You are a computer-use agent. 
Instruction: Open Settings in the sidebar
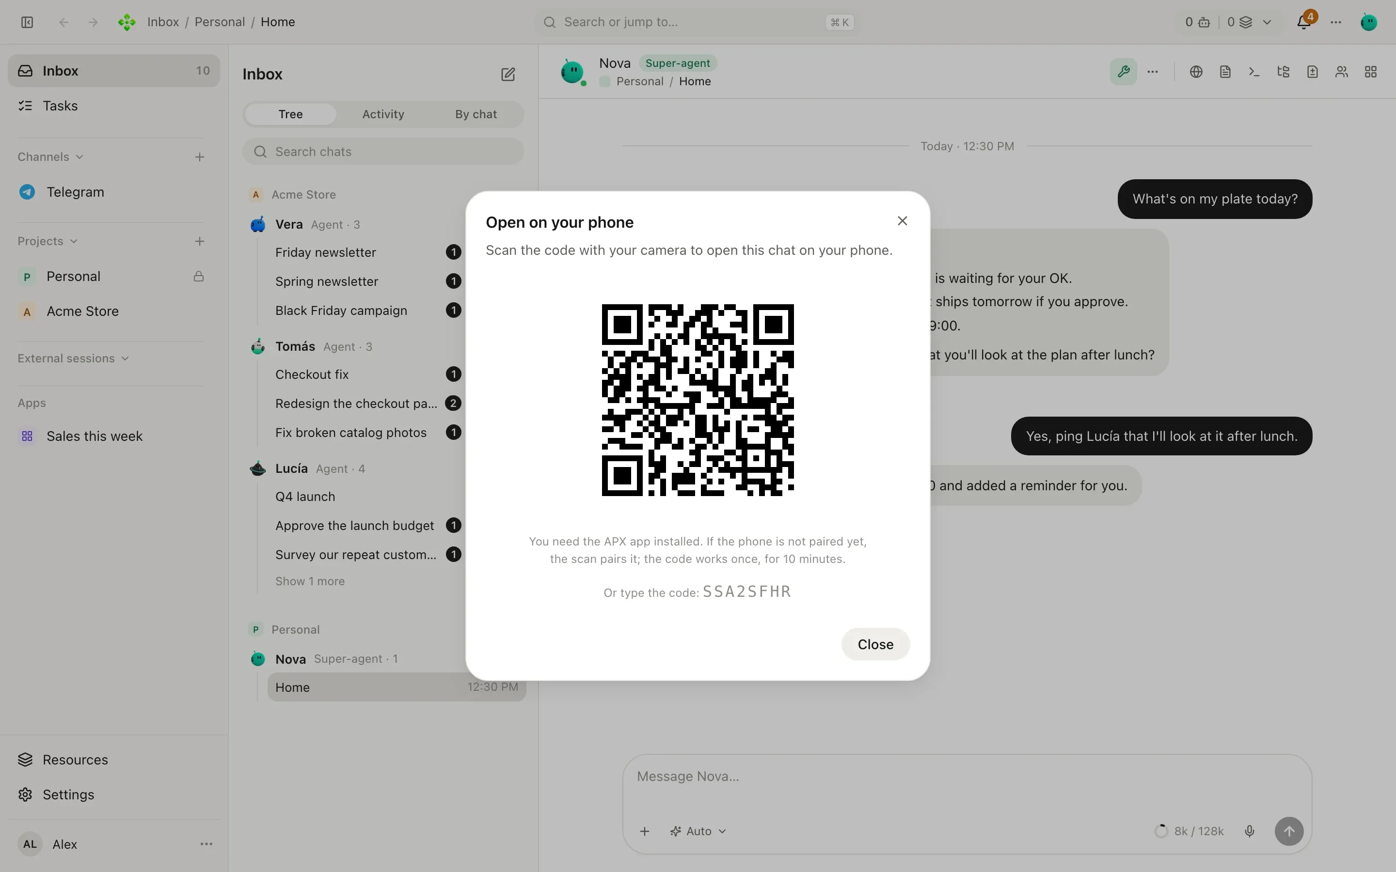point(113,794)
